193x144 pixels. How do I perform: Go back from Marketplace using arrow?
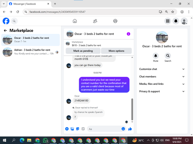pos(5,30)
